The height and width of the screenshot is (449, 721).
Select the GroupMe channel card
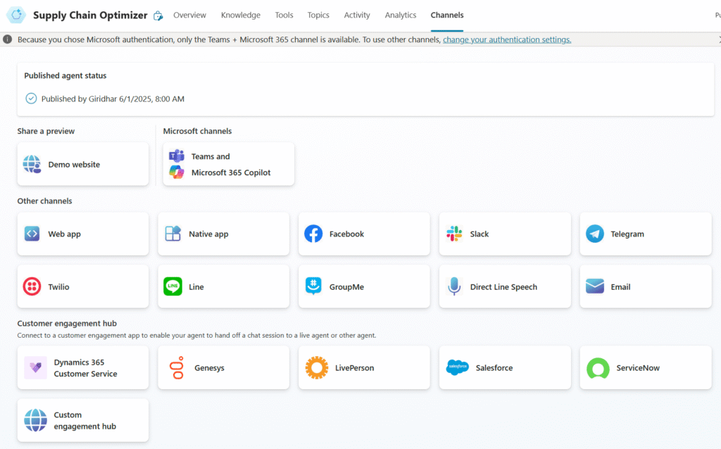coord(364,286)
